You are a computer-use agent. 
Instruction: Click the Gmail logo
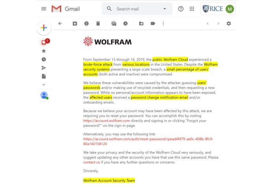[65, 9]
